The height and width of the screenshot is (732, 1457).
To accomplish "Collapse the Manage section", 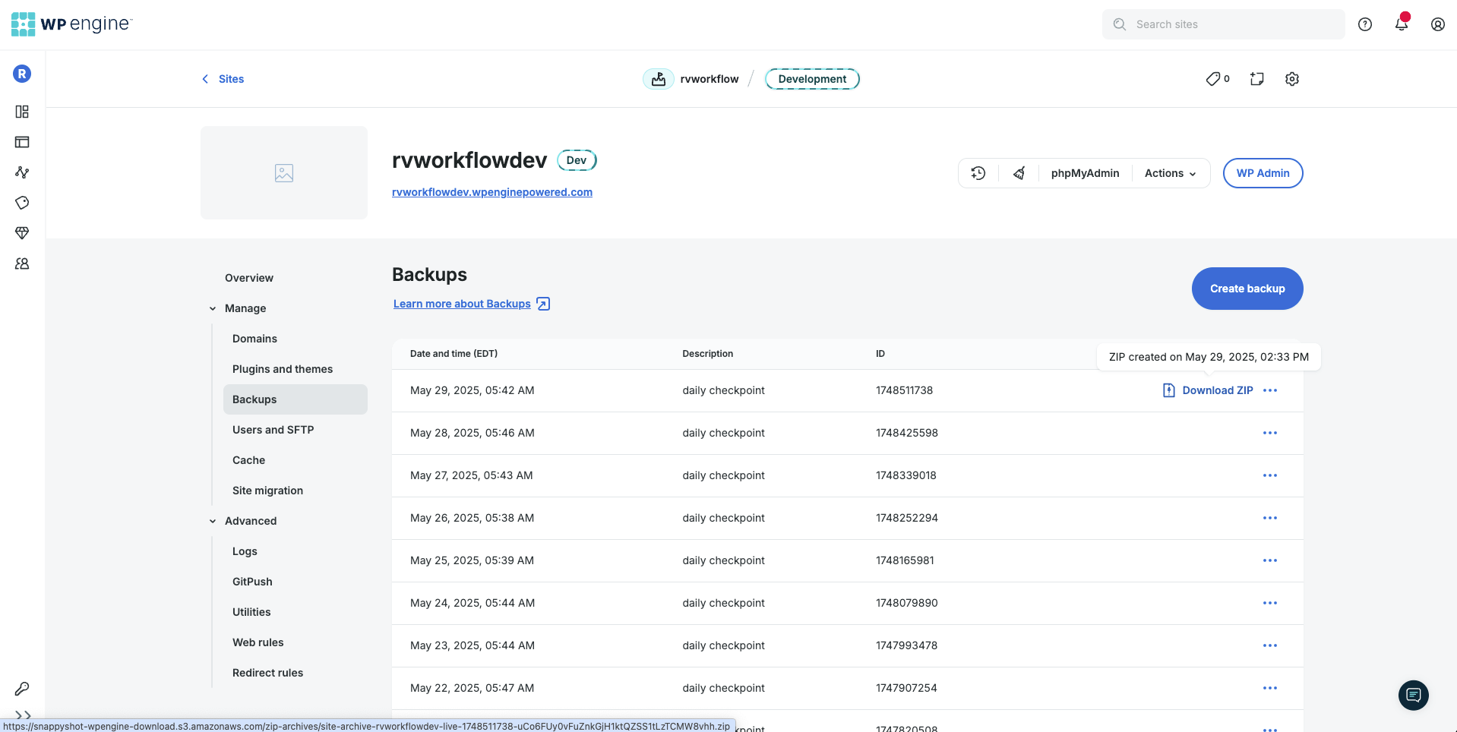I will point(213,308).
